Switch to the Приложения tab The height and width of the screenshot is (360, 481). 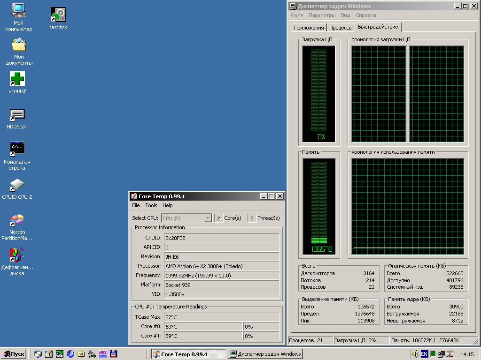pos(309,28)
